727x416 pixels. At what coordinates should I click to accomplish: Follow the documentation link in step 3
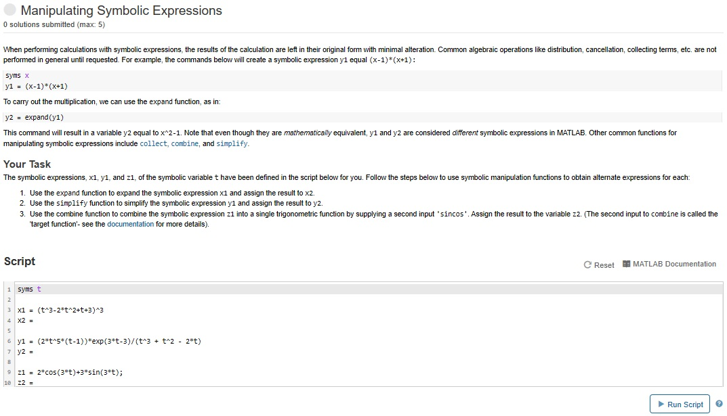(x=130, y=224)
